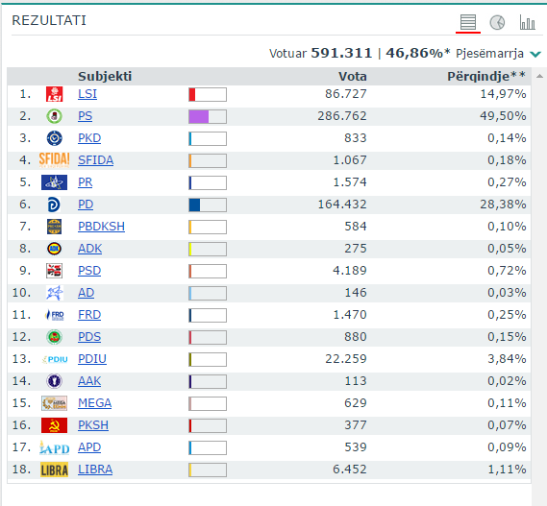The width and height of the screenshot is (547, 506).
Task: Open the PDIU party link
Action: 92,359
